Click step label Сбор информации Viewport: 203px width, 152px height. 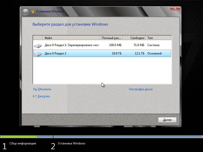click(23, 143)
